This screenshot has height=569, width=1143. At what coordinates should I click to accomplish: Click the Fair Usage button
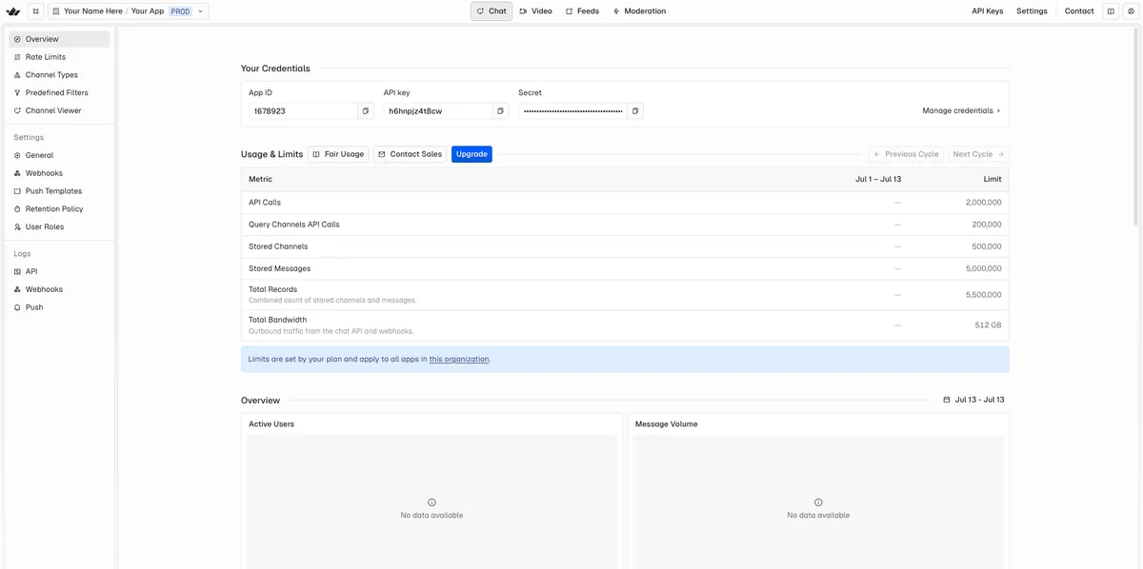click(338, 154)
